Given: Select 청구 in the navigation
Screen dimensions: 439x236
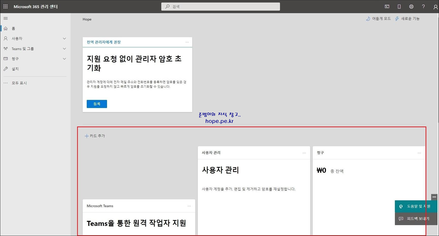Looking at the screenshot, I should [35, 59].
